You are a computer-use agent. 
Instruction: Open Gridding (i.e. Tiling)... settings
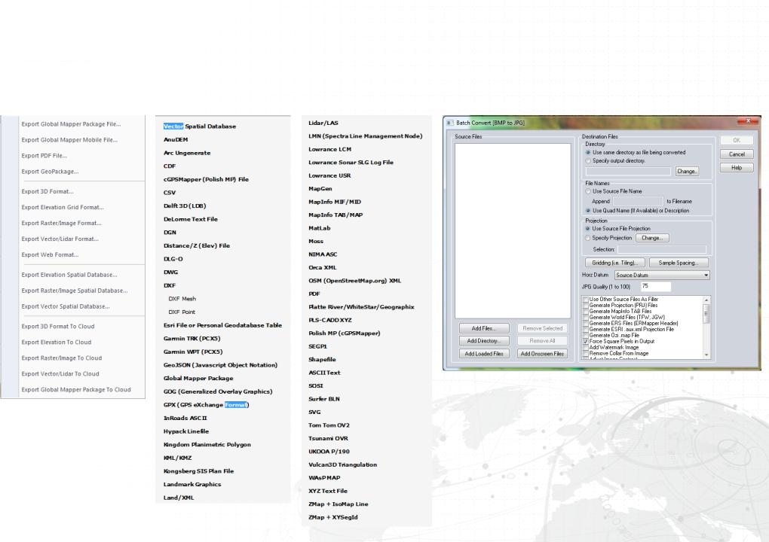(x=615, y=263)
